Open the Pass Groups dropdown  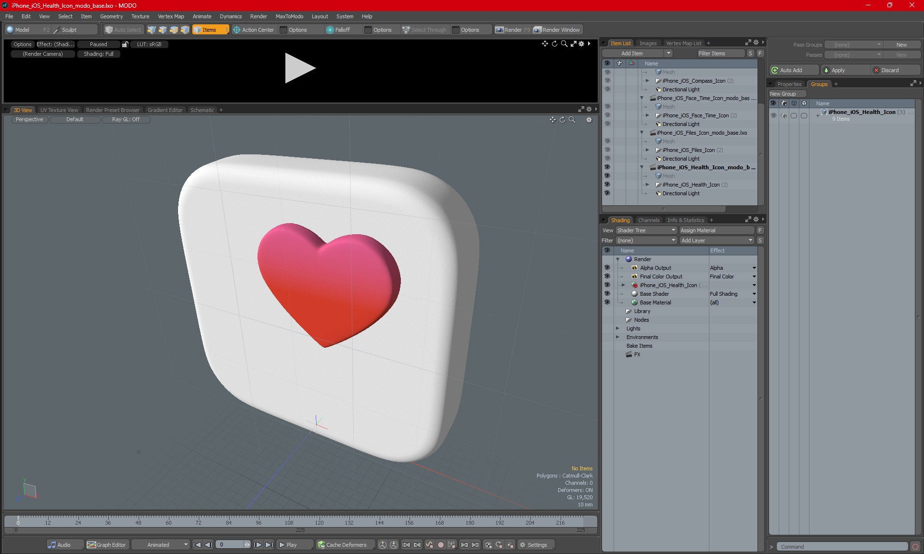coord(853,45)
